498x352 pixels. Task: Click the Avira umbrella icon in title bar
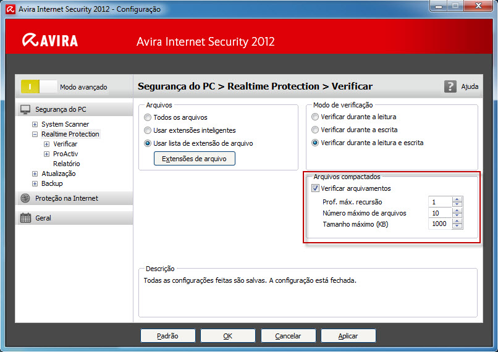tap(11, 9)
